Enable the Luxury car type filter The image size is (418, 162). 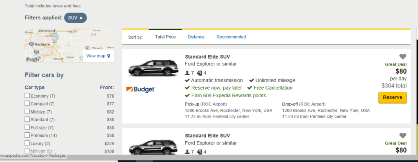pyautogui.click(x=27, y=143)
